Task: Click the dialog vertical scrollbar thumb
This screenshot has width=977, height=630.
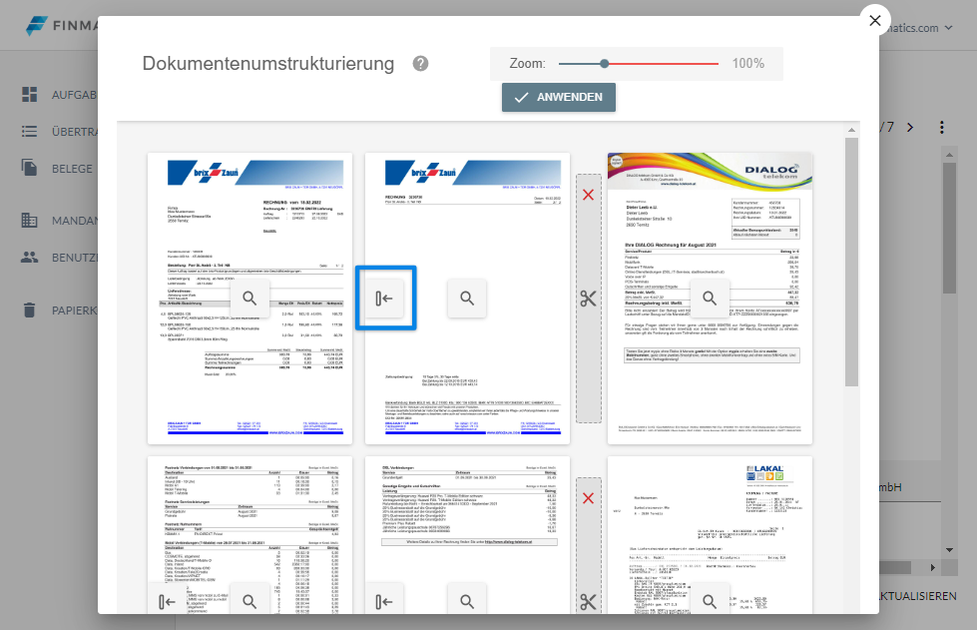Action: (852, 262)
